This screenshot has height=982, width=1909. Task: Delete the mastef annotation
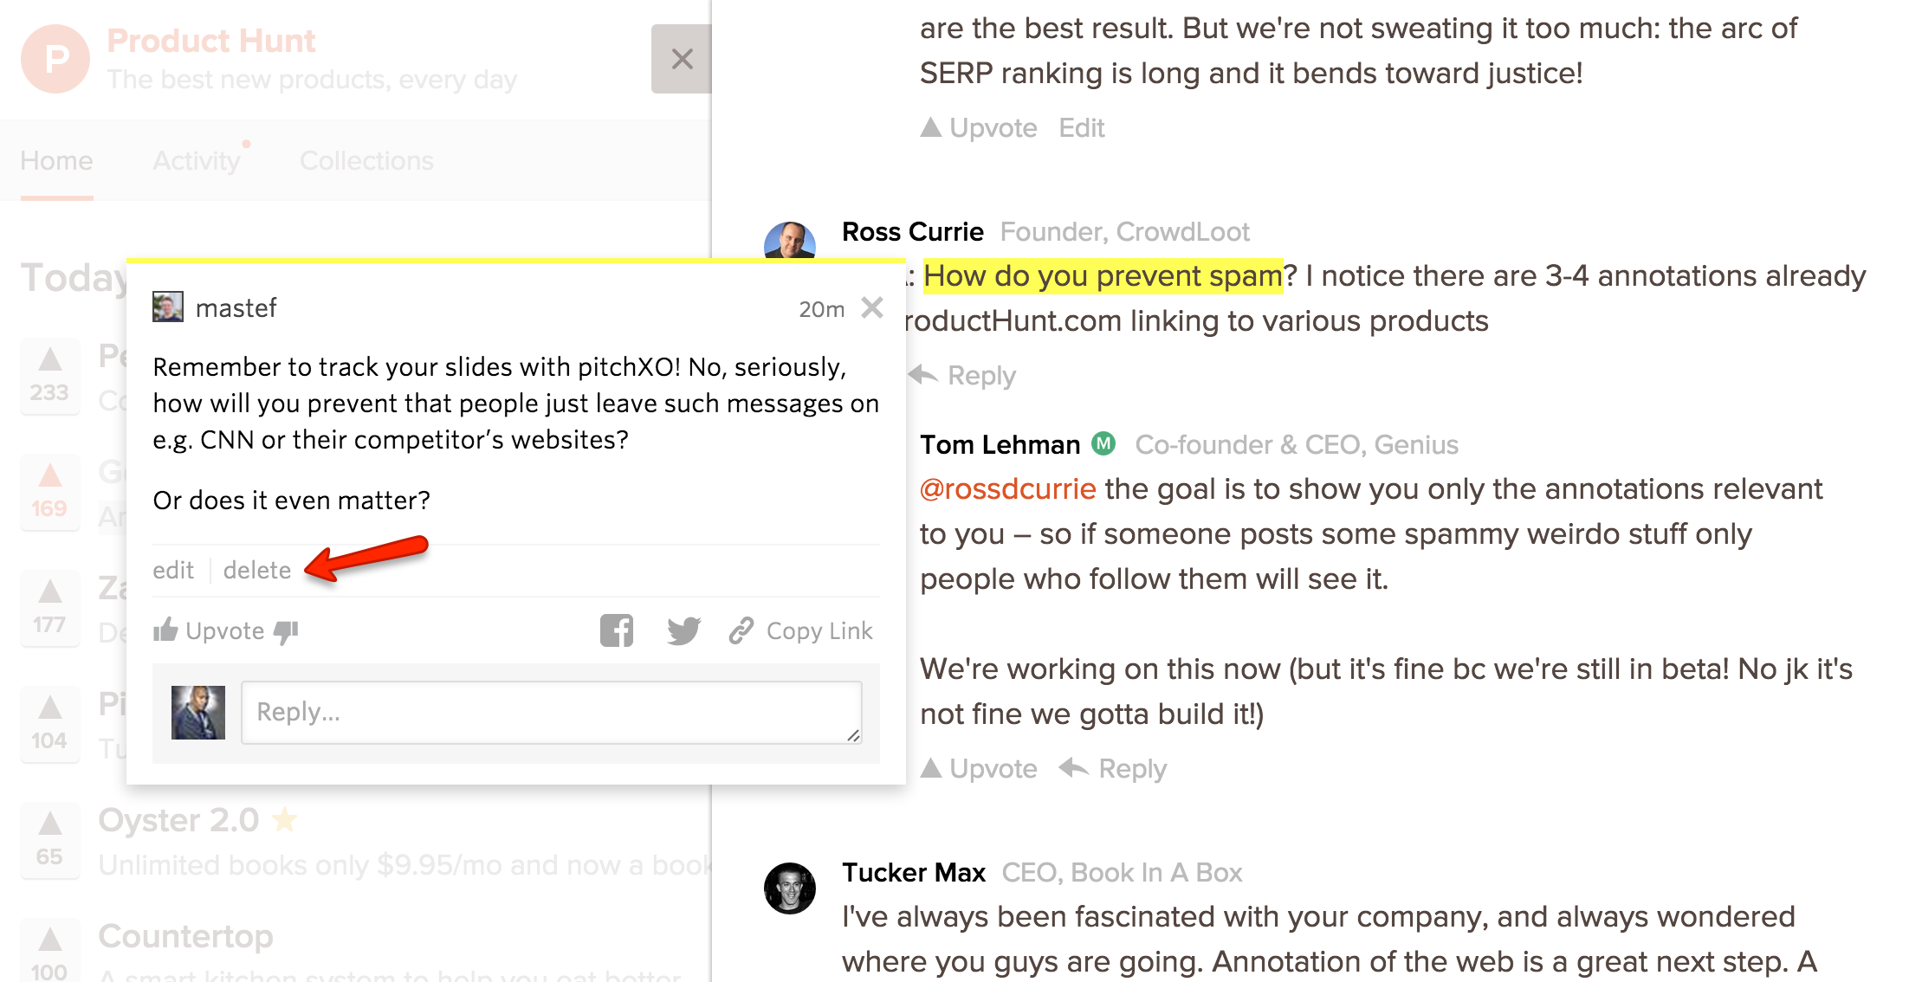point(257,570)
